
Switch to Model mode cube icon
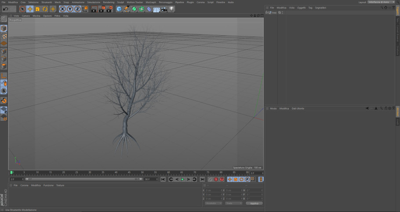click(4, 28)
